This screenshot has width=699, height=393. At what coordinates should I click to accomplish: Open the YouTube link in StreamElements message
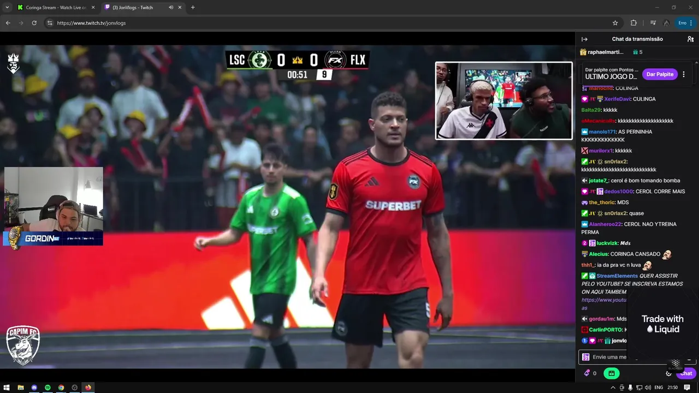click(x=603, y=300)
